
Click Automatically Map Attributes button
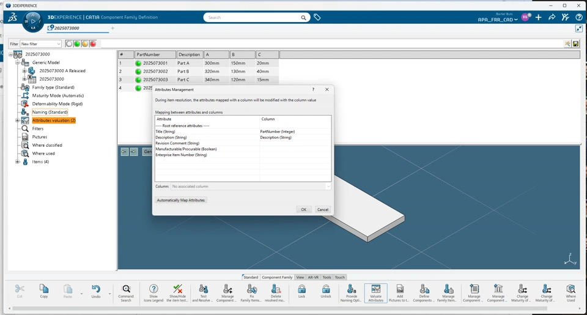click(181, 200)
